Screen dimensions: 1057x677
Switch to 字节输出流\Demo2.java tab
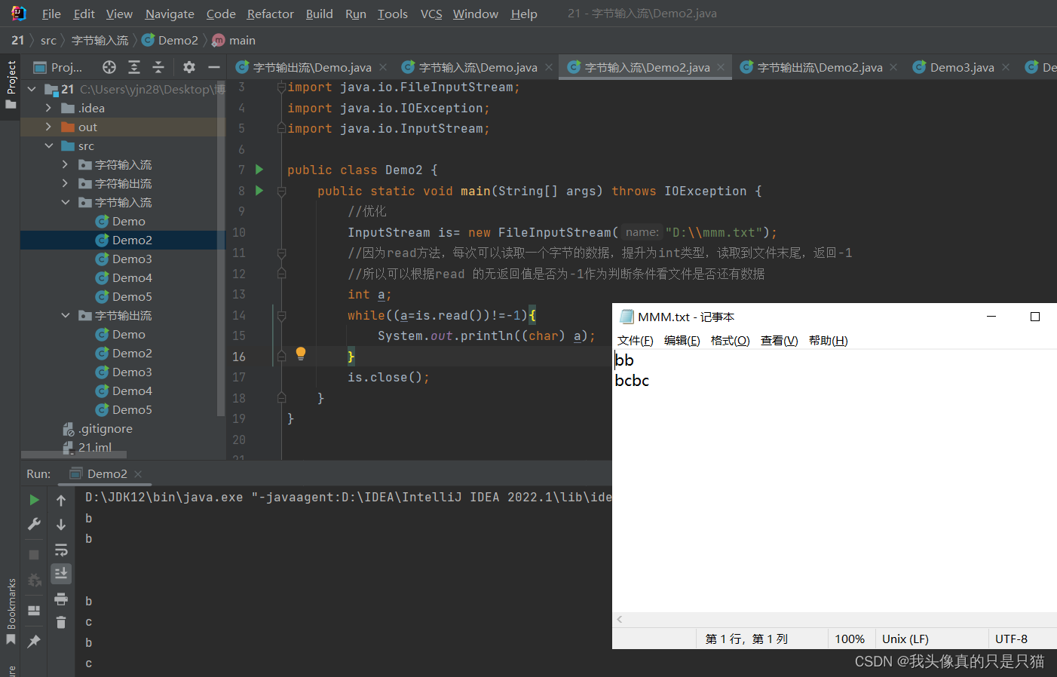tap(819, 67)
